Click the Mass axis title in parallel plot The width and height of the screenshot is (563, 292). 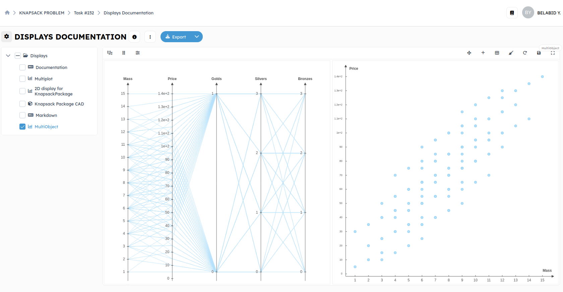coord(128,79)
